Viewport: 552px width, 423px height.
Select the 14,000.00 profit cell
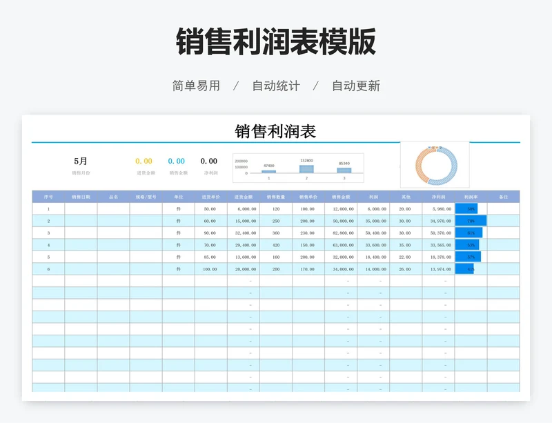(373, 269)
